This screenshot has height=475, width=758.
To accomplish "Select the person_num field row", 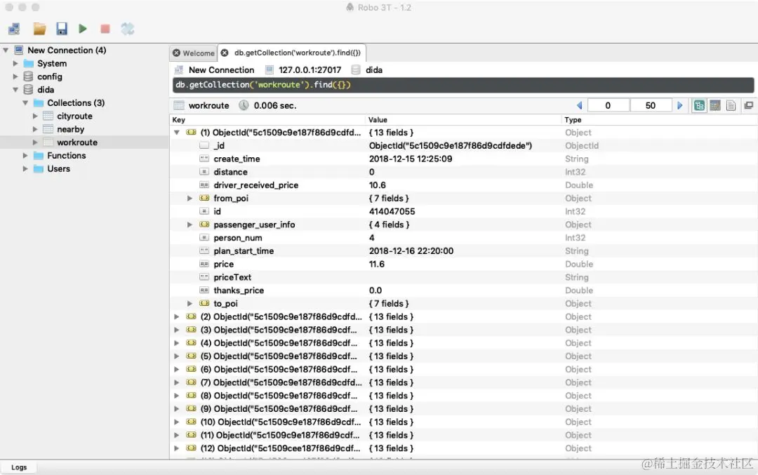I will point(463,238).
